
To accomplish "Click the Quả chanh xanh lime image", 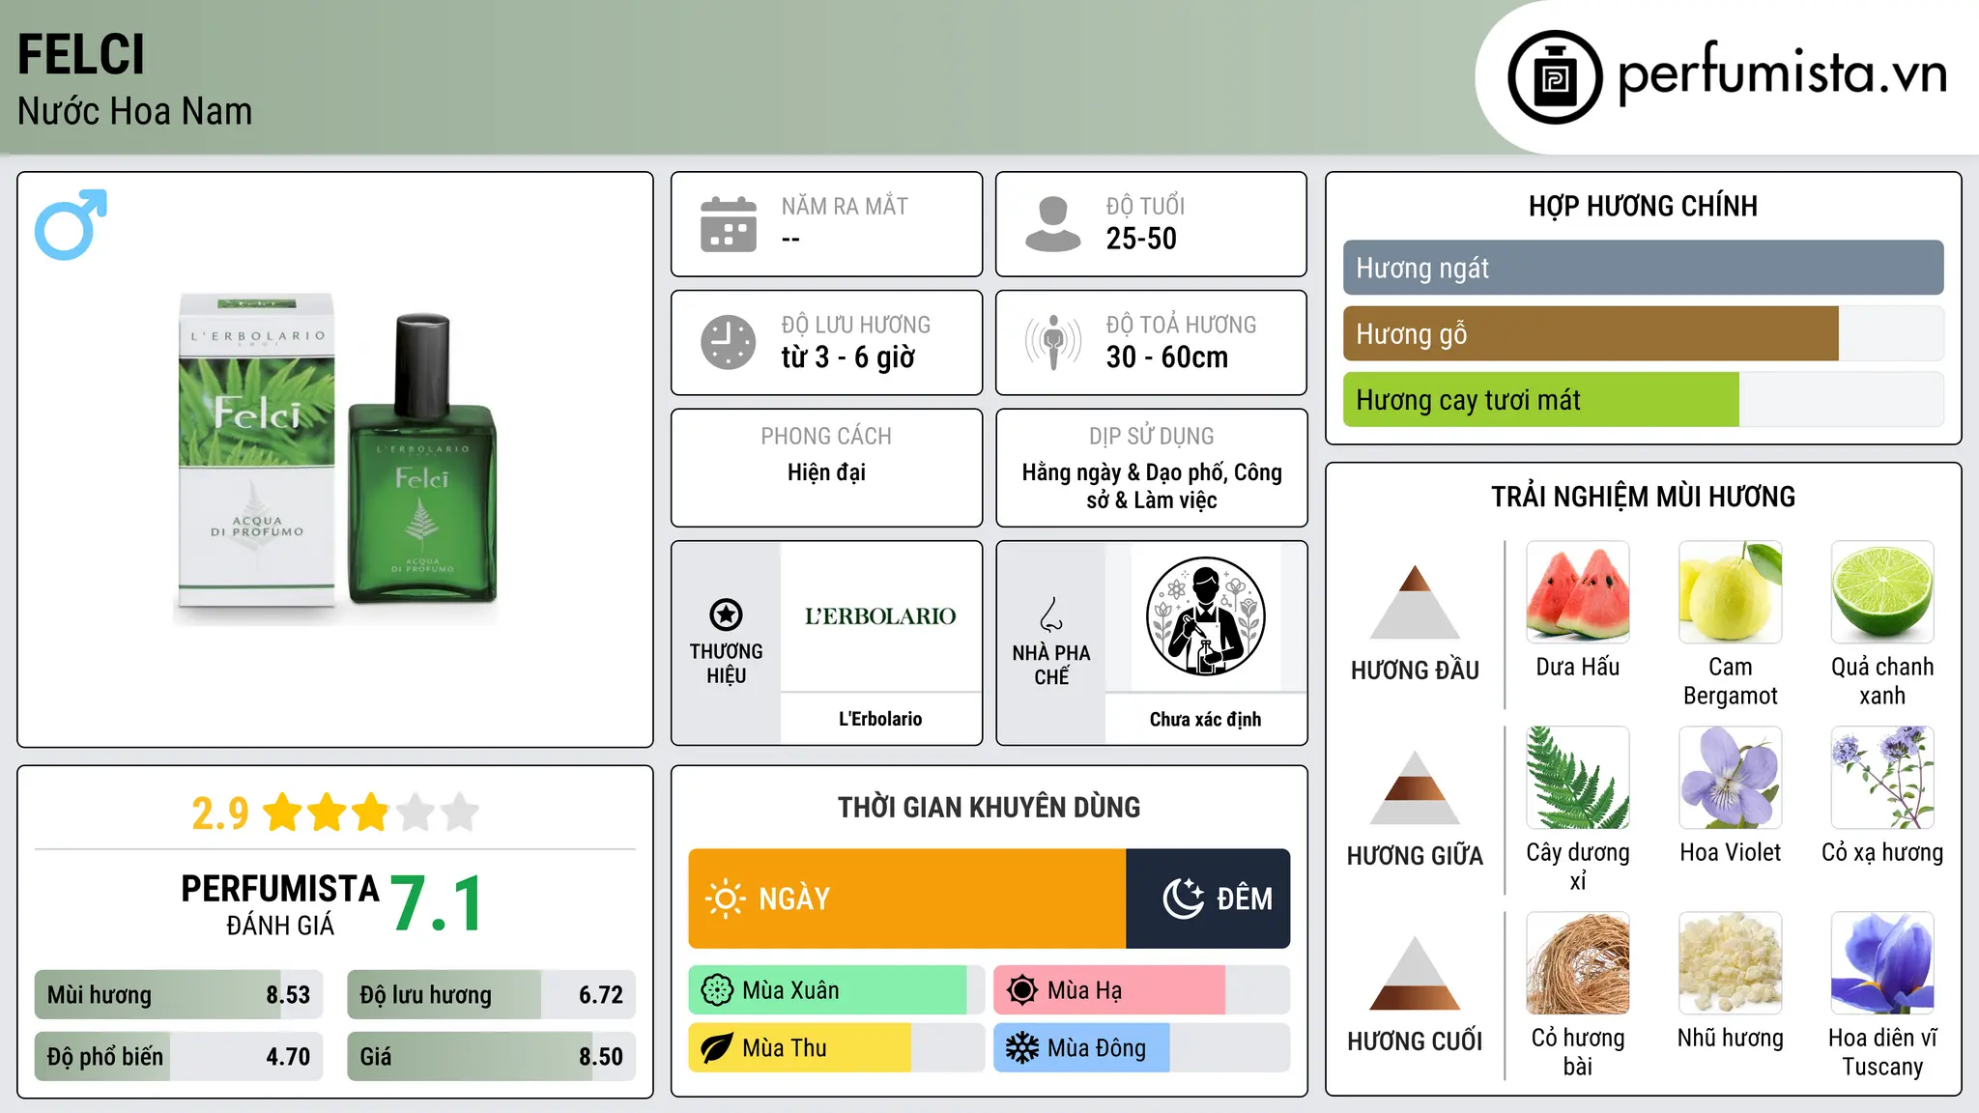I will 1882,592.
